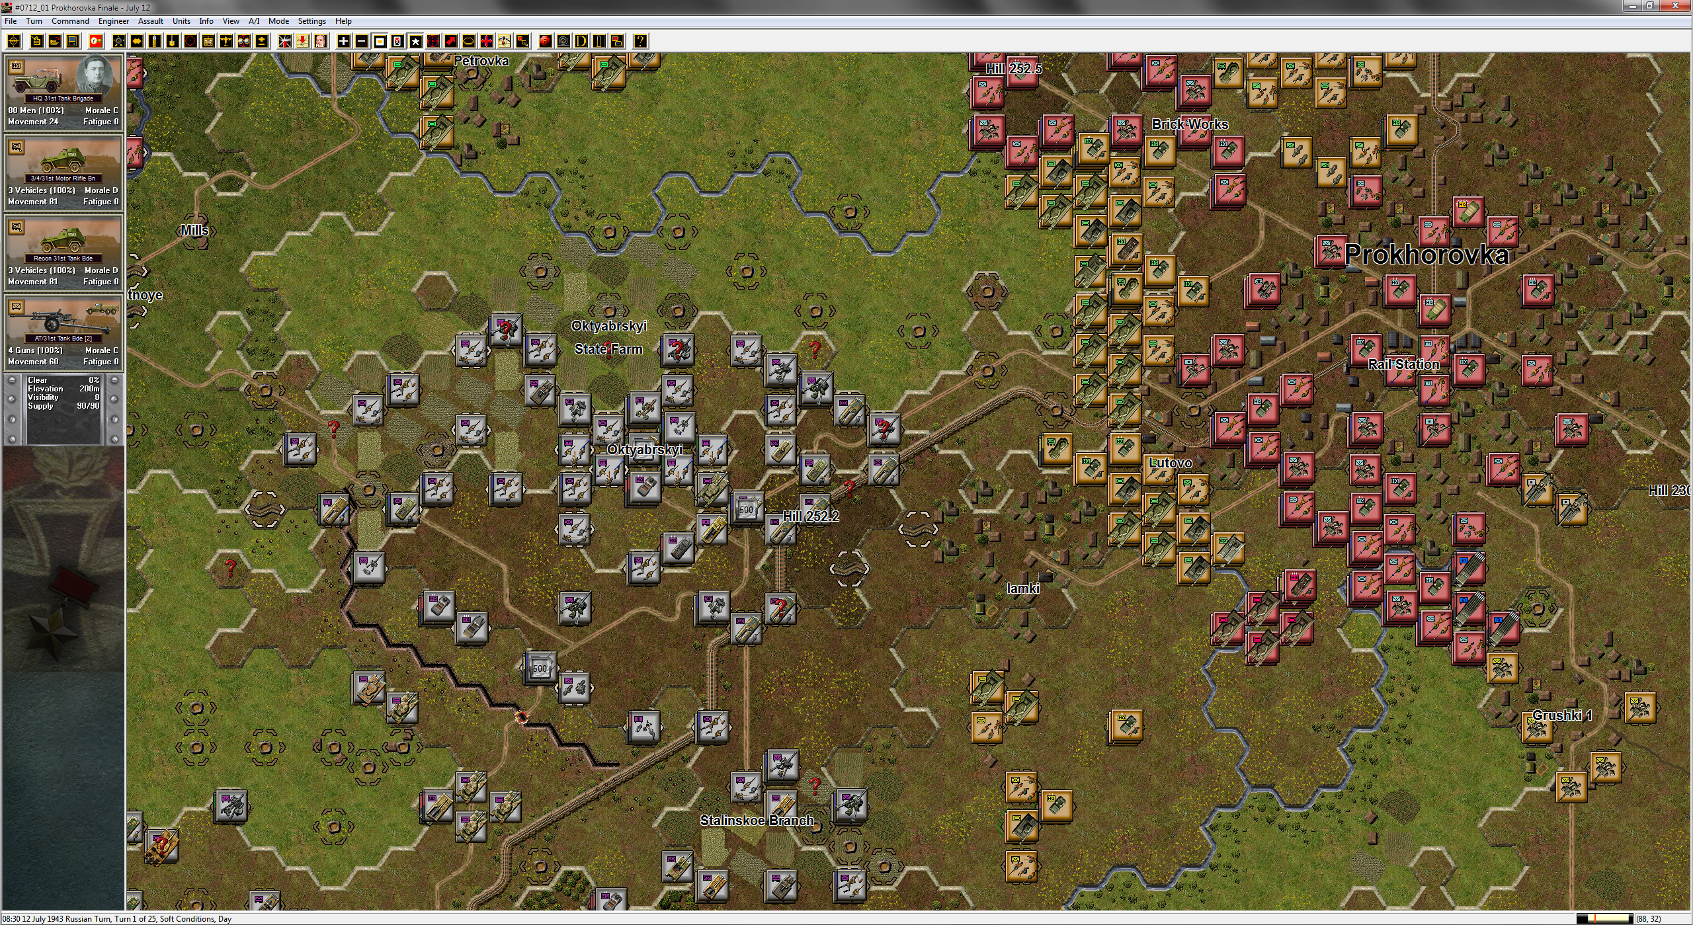The image size is (1693, 925).
Task: Click the floppy disk save icon
Action: (73, 41)
